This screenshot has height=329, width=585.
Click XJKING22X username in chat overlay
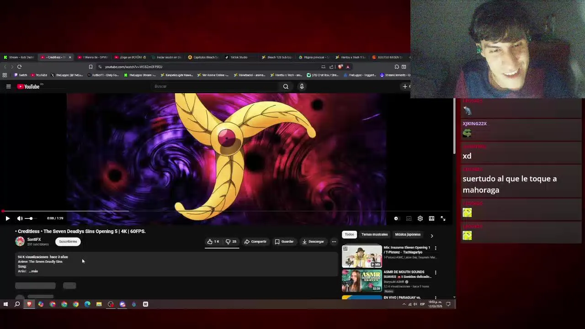[474, 123]
